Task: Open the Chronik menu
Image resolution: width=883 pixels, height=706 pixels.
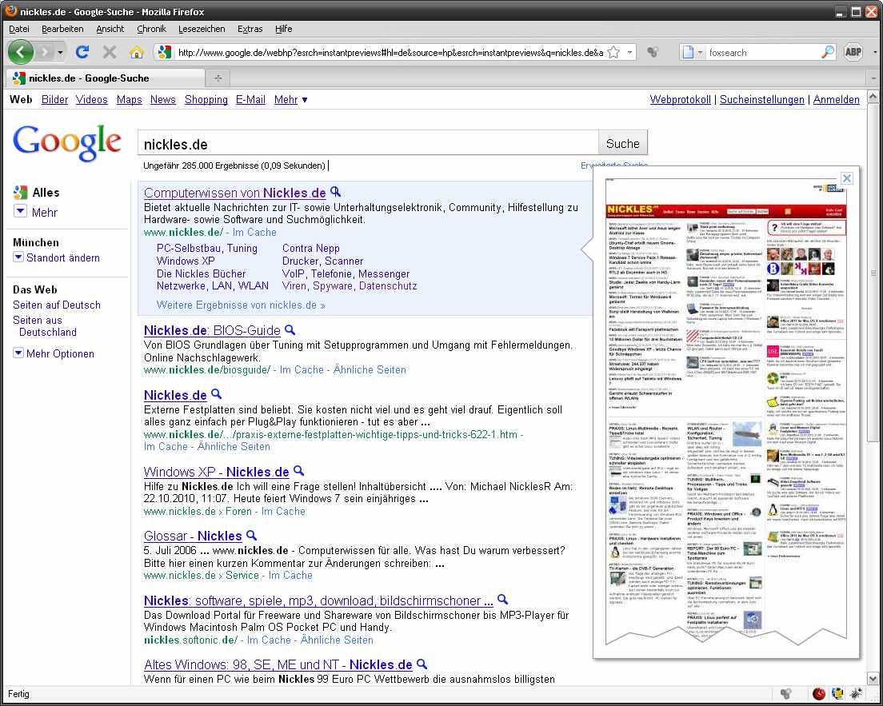Action: pyautogui.click(x=151, y=29)
